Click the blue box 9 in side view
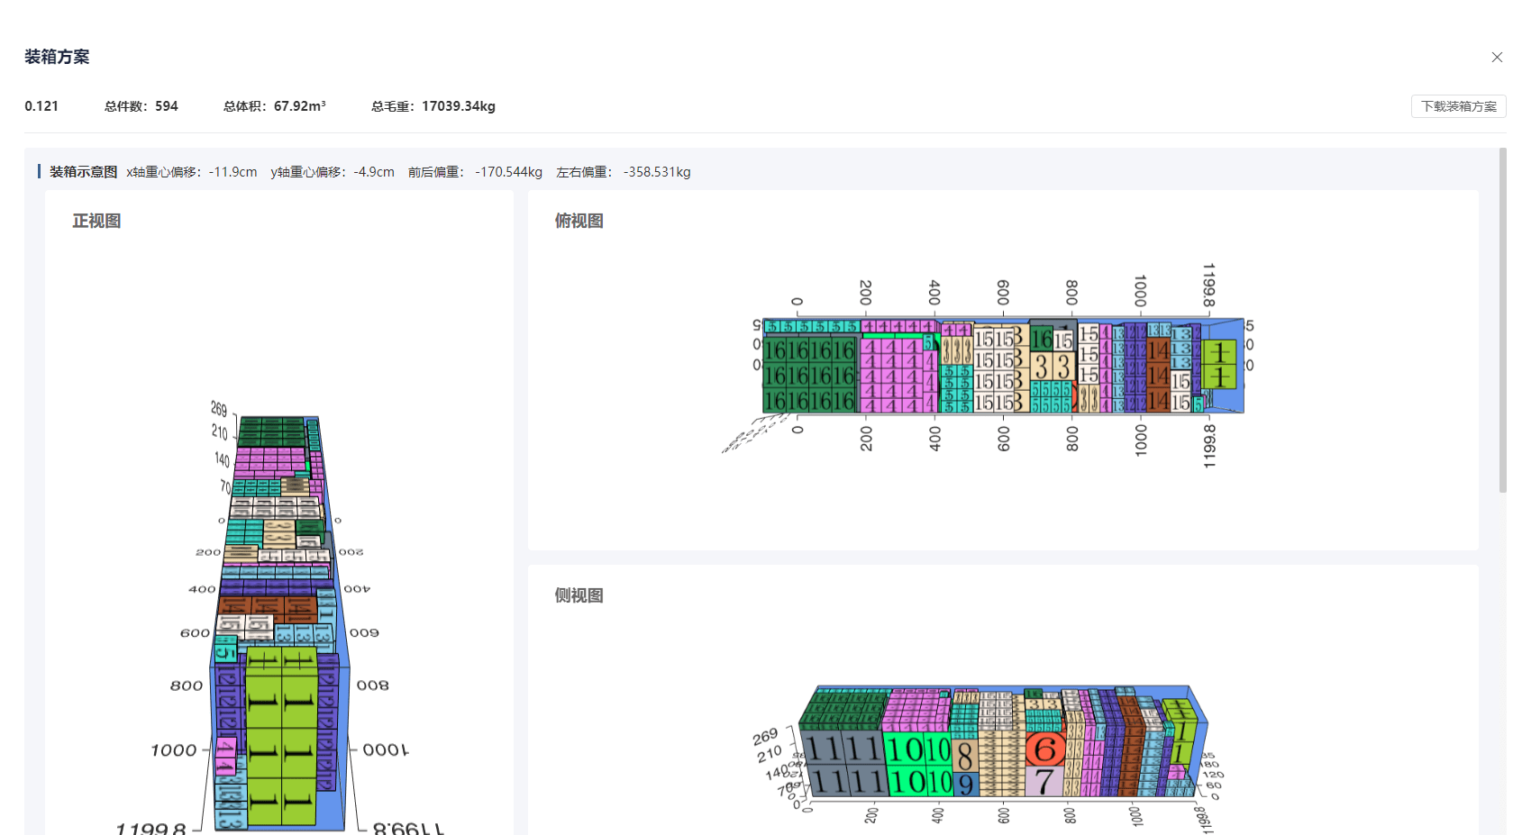This screenshot has width=1513, height=835. click(965, 784)
